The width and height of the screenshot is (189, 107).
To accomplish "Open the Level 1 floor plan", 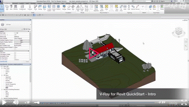I will pos(7,70).
